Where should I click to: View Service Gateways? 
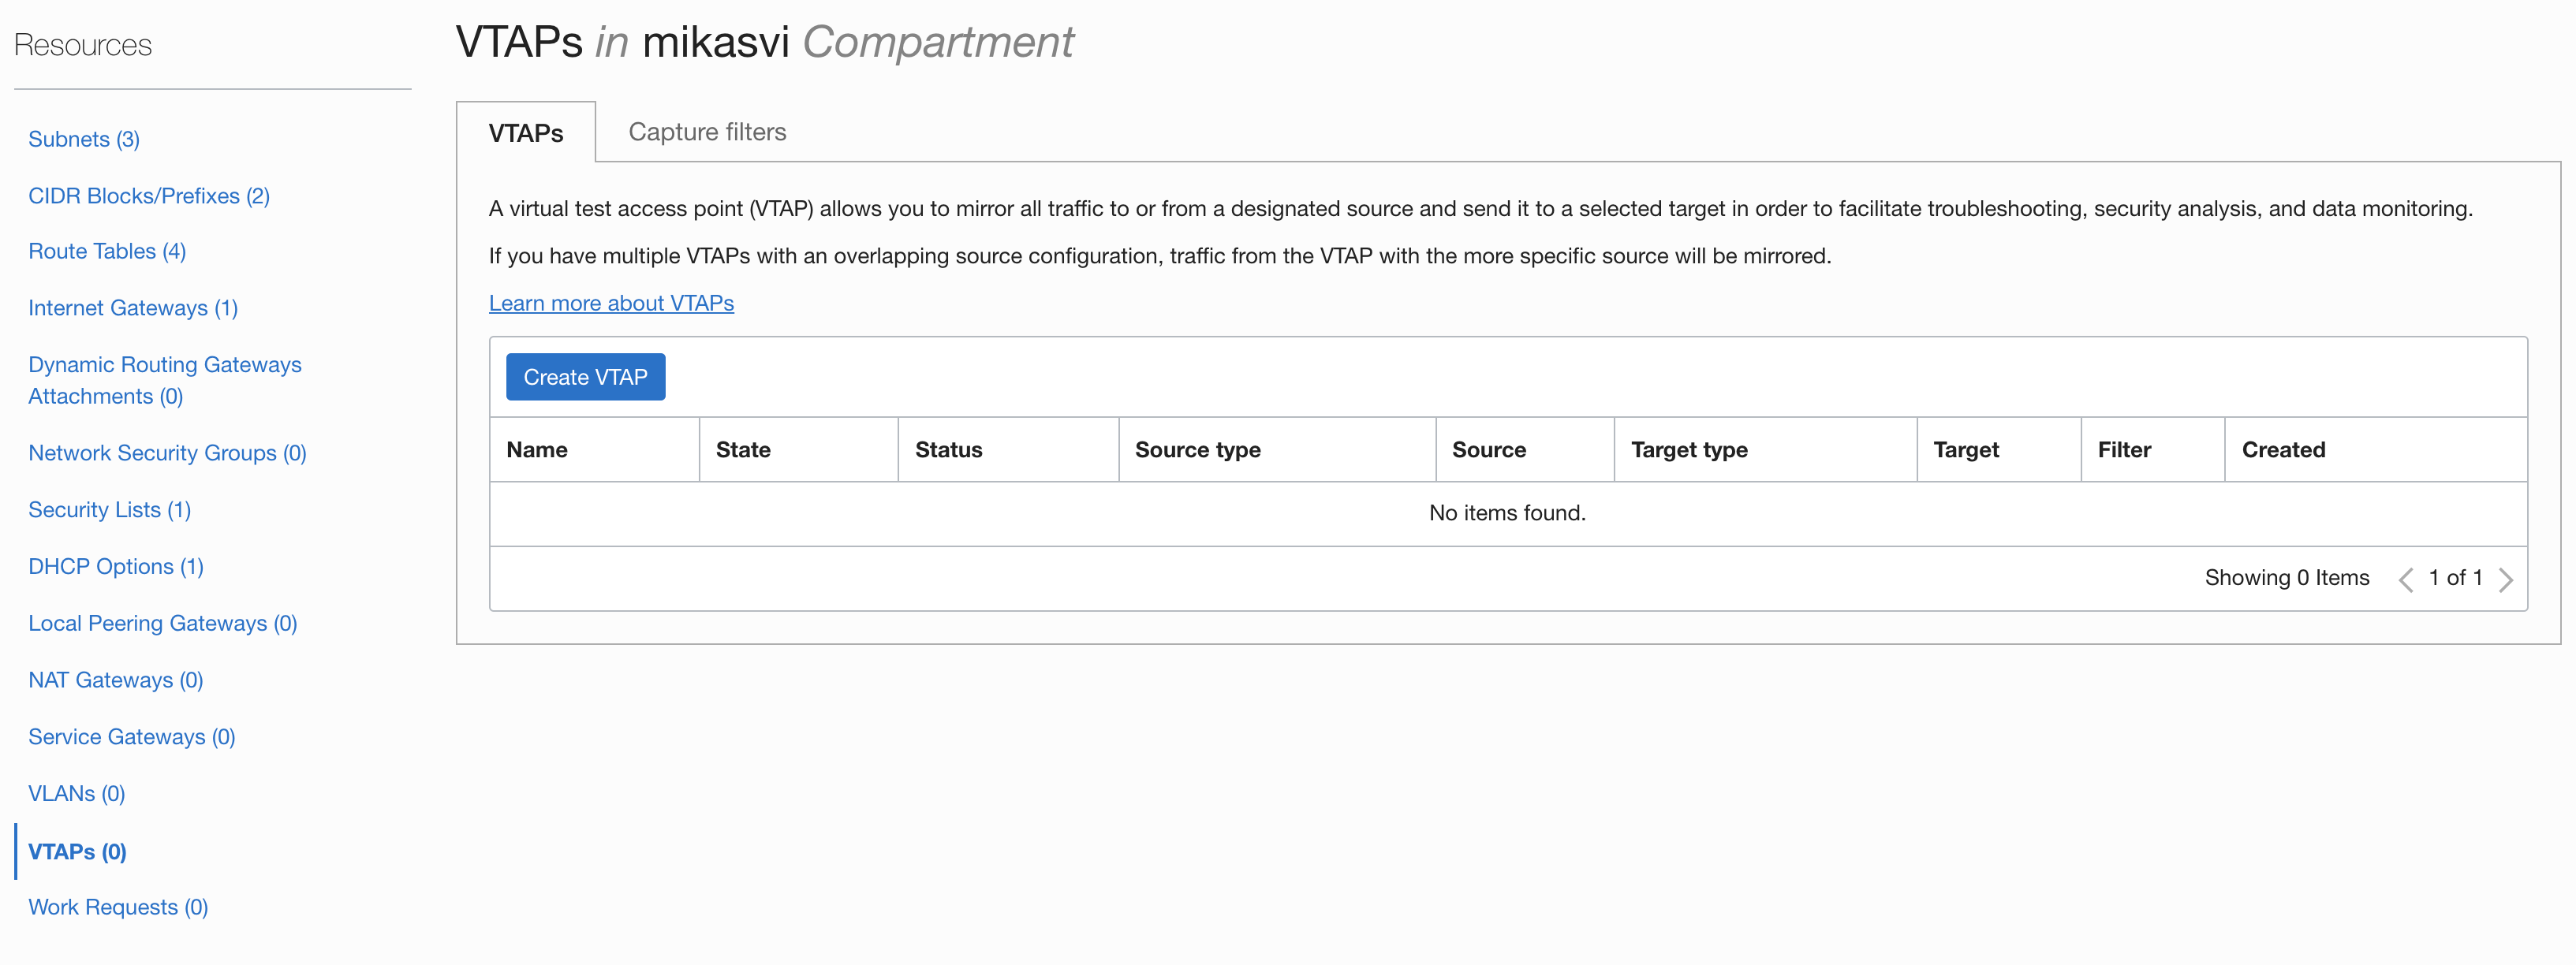tap(131, 736)
